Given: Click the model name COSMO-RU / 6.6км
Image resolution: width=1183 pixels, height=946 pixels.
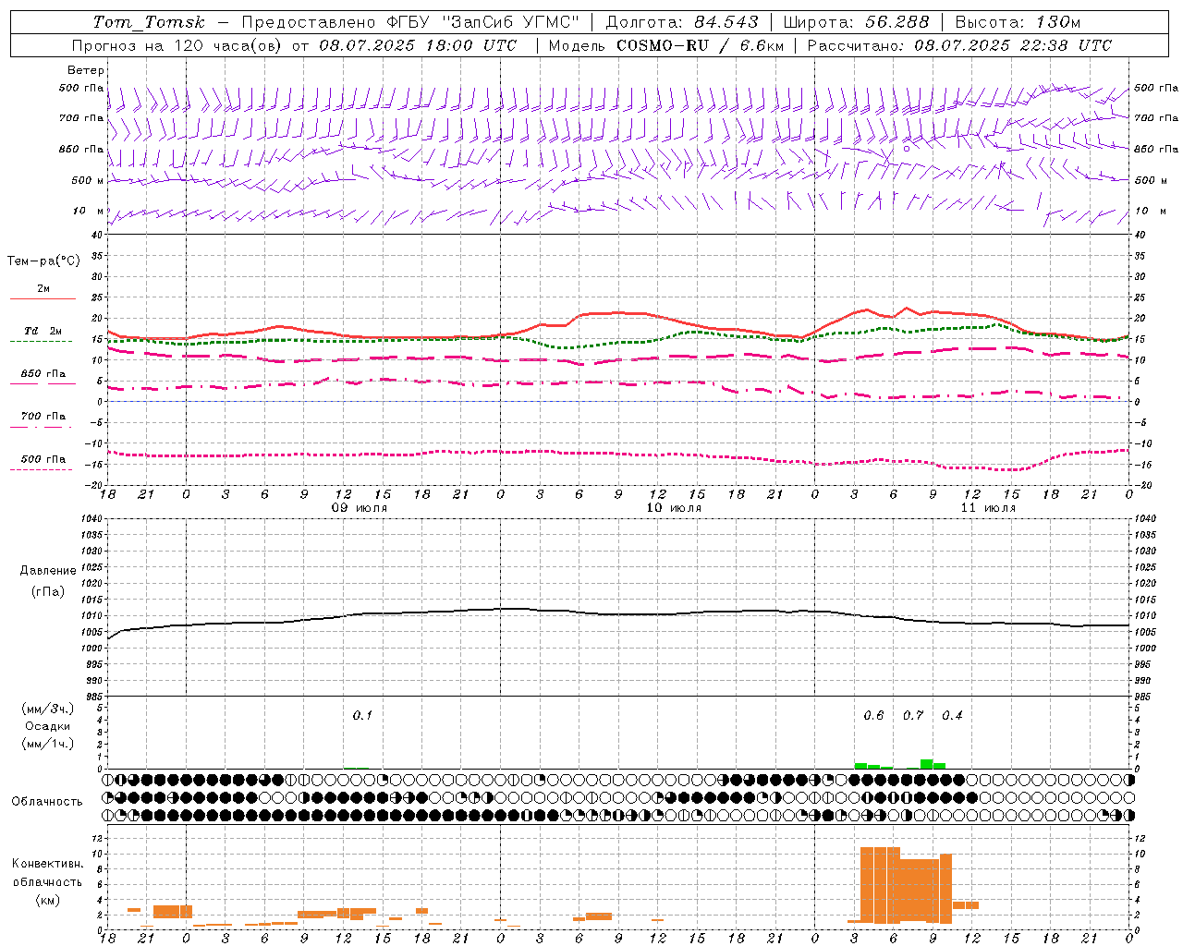Looking at the screenshot, I should point(701,45).
